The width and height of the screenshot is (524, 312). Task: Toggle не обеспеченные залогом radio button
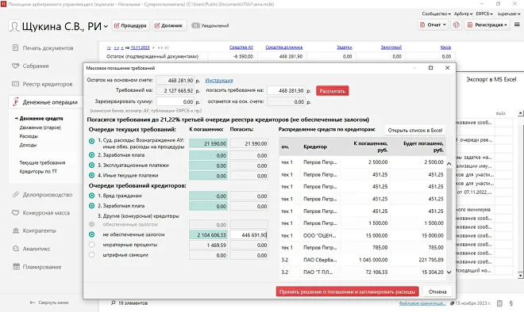pos(91,234)
